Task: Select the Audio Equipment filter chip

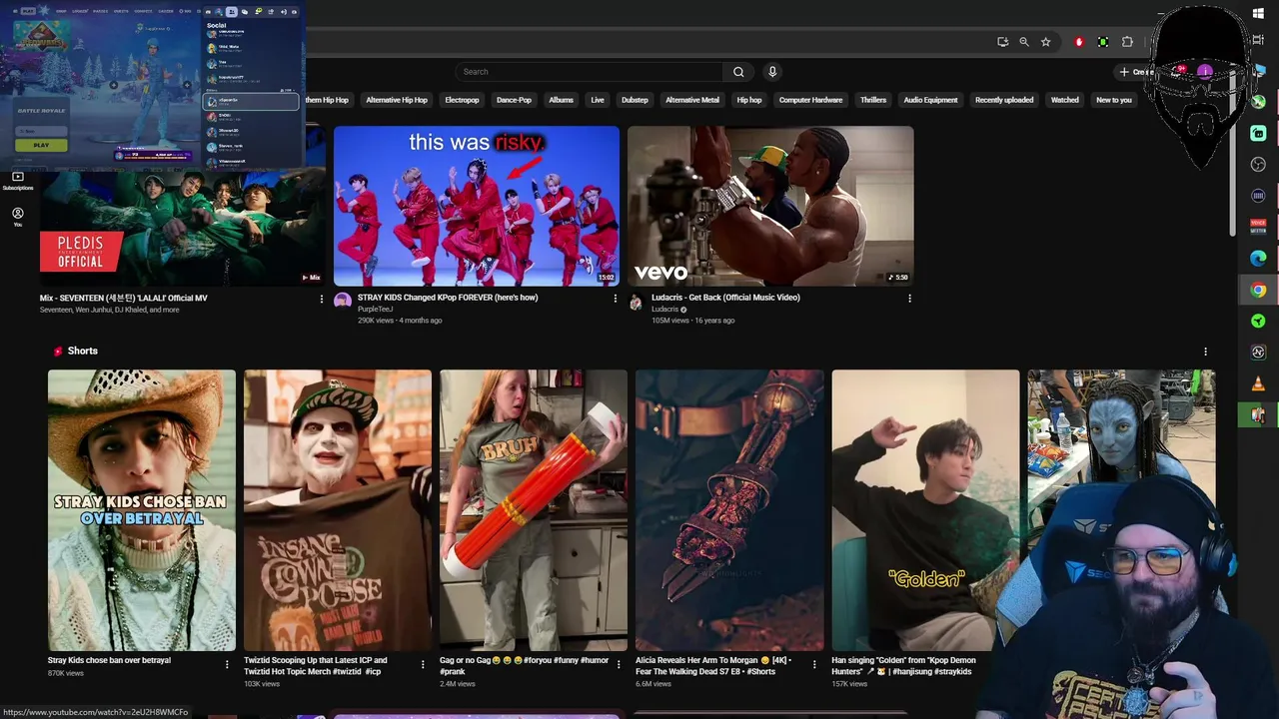Action: tap(930, 100)
